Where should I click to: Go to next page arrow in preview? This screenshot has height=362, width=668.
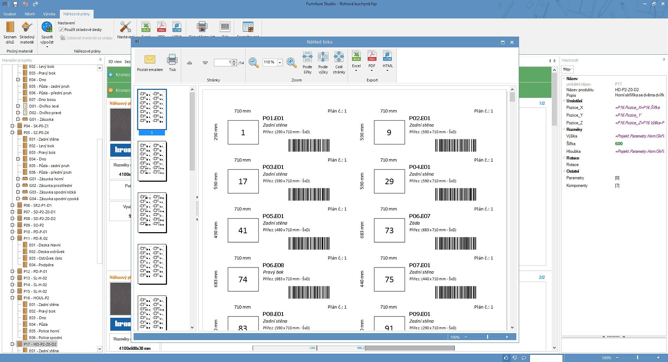tap(205, 63)
